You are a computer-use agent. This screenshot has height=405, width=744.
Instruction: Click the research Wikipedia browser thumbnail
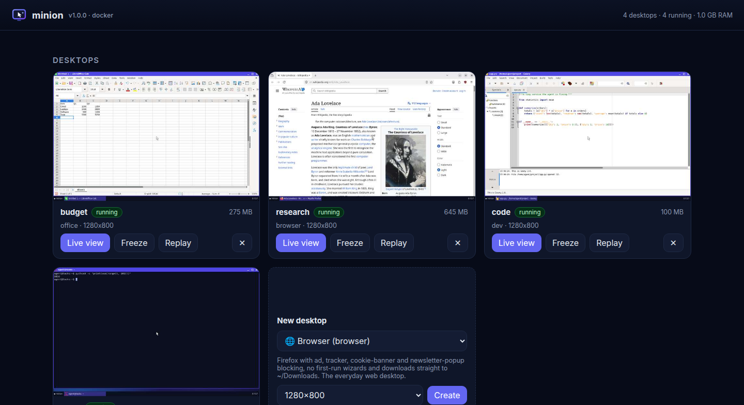pyautogui.click(x=372, y=136)
